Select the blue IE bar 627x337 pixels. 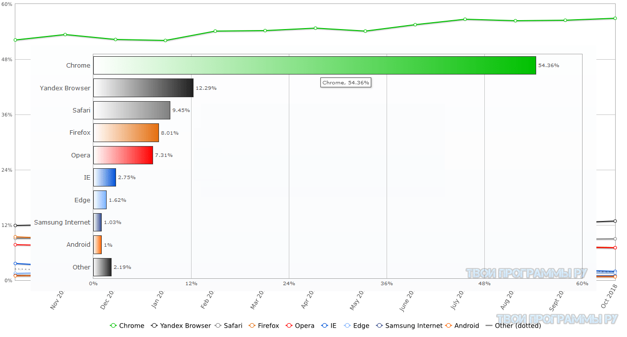(x=105, y=177)
